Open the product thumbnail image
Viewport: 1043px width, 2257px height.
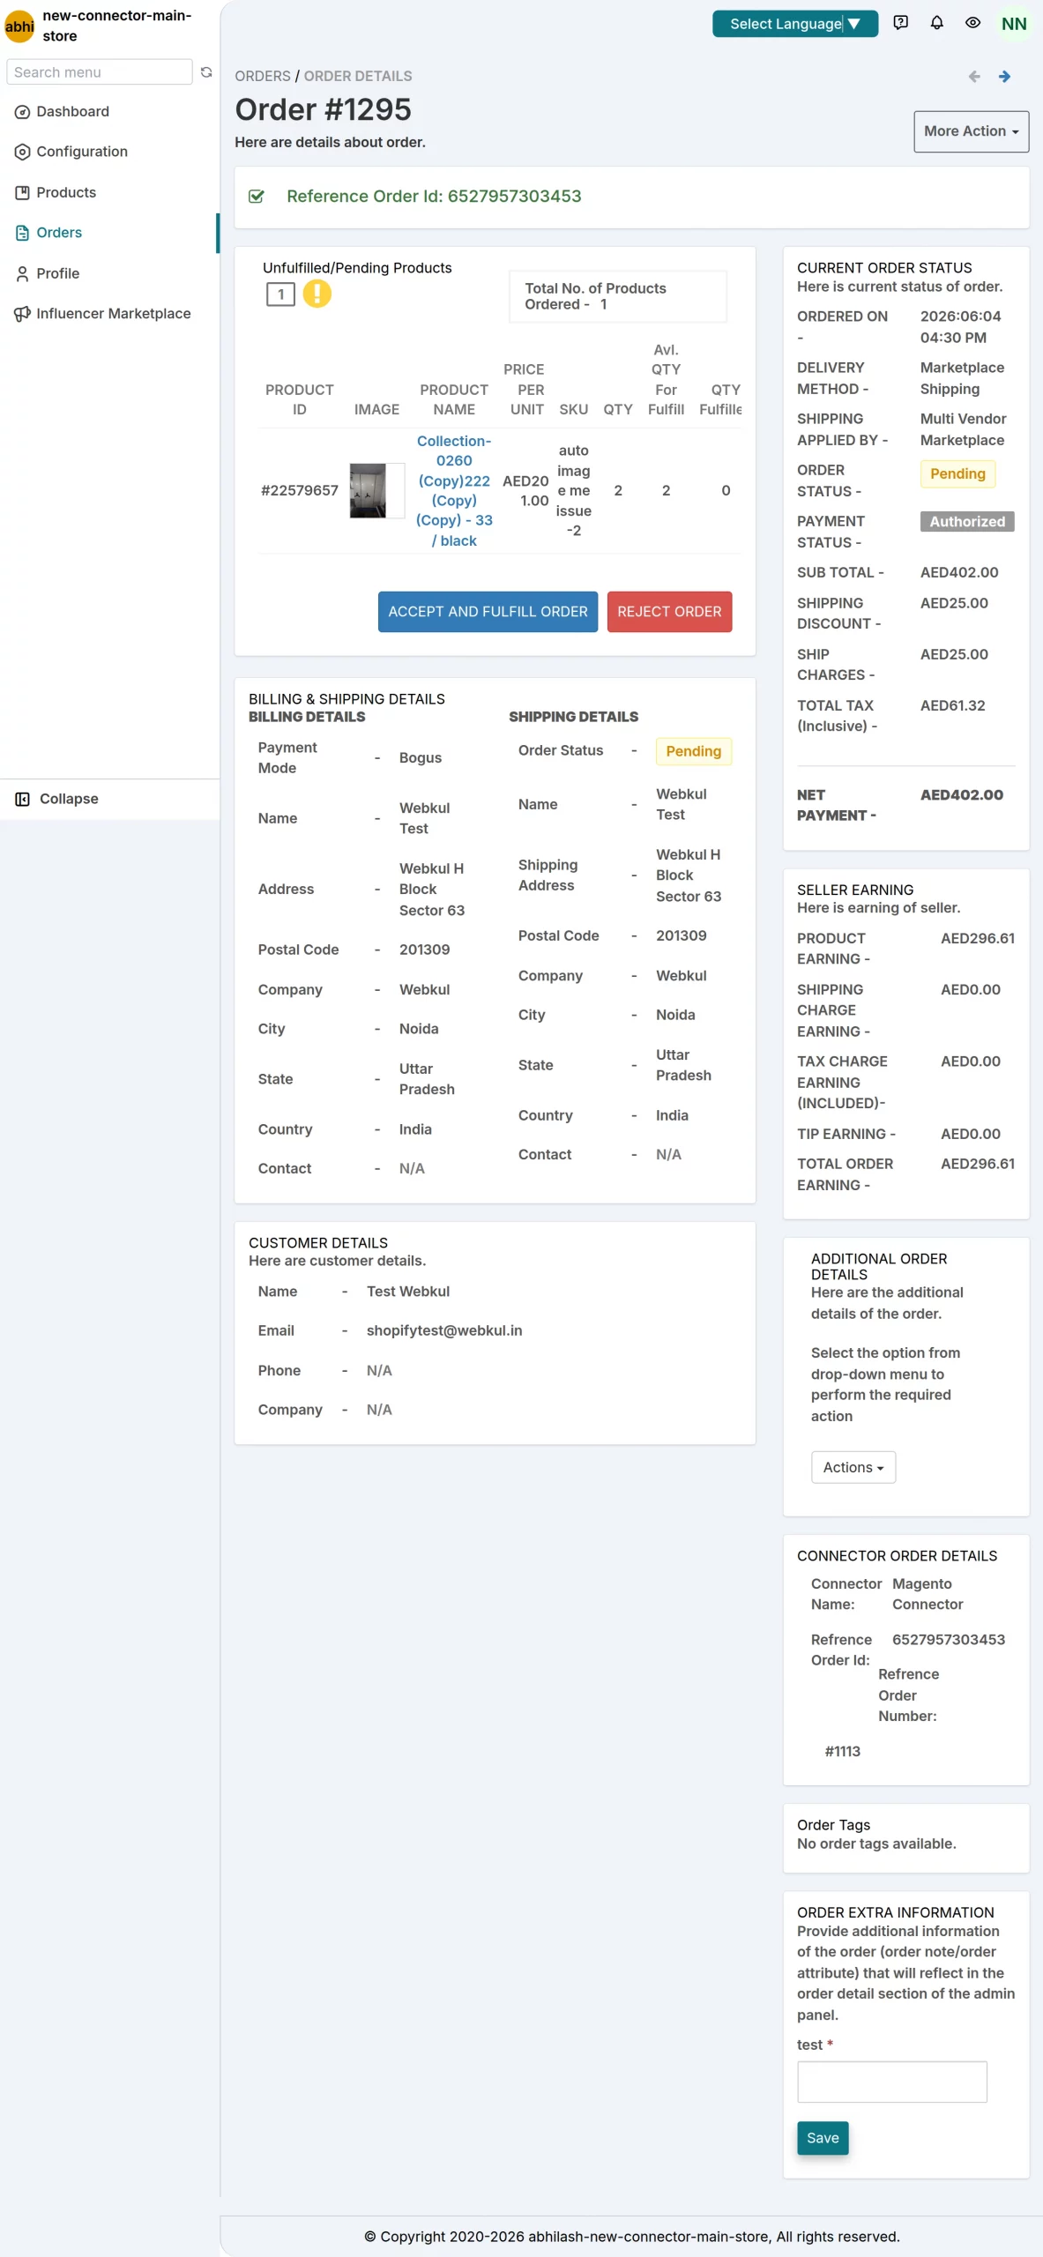coord(368,491)
